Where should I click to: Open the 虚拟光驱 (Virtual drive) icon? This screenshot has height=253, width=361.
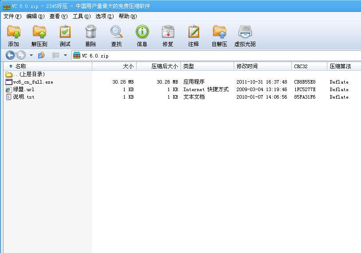(245, 32)
